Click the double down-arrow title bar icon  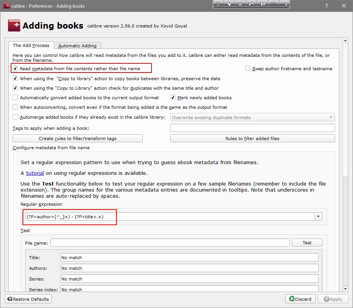tap(218, 4)
